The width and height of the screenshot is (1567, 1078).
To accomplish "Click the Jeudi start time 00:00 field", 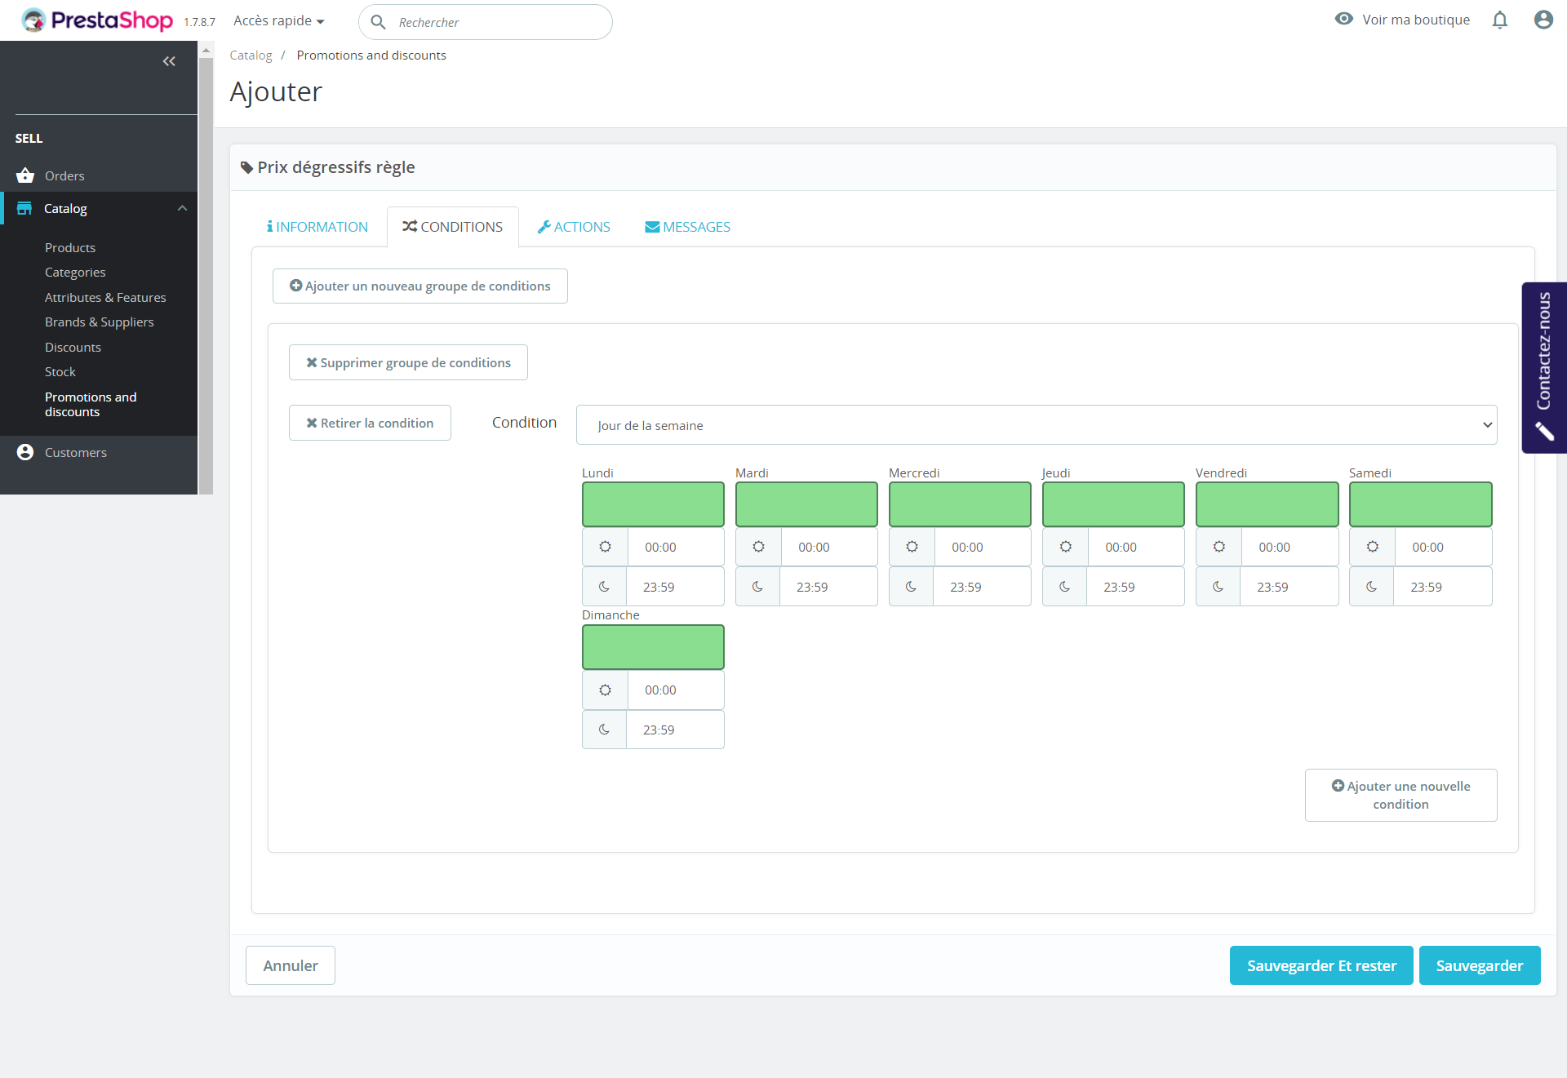I will tap(1135, 547).
